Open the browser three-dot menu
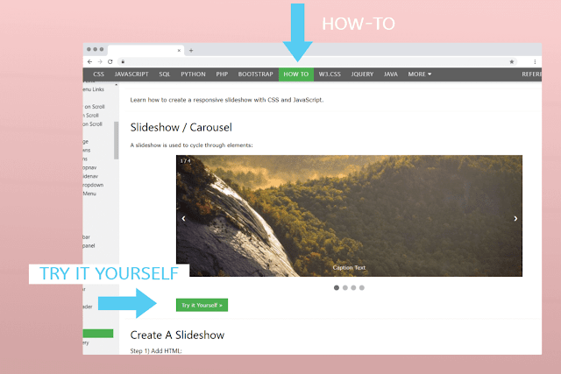The height and width of the screenshot is (374, 561). pyautogui.click(x=535, y=62)
